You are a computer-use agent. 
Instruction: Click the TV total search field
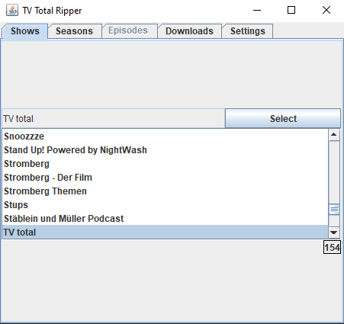tap(114, 118)
